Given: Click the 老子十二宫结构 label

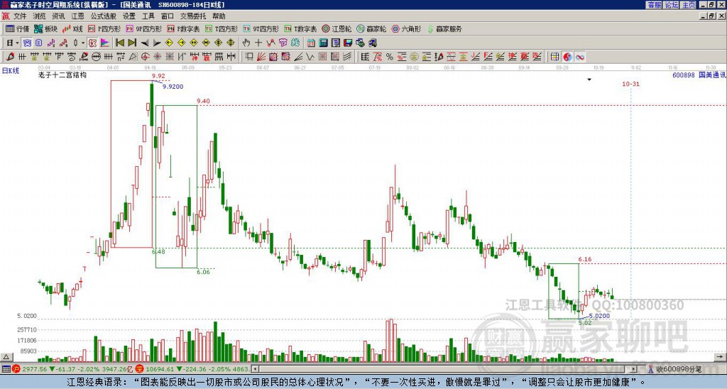Looking at the screenshot, I should pos(62,75).
